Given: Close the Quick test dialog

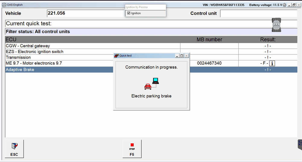Looking at the screenshot, I should click(x=186, y=56).
